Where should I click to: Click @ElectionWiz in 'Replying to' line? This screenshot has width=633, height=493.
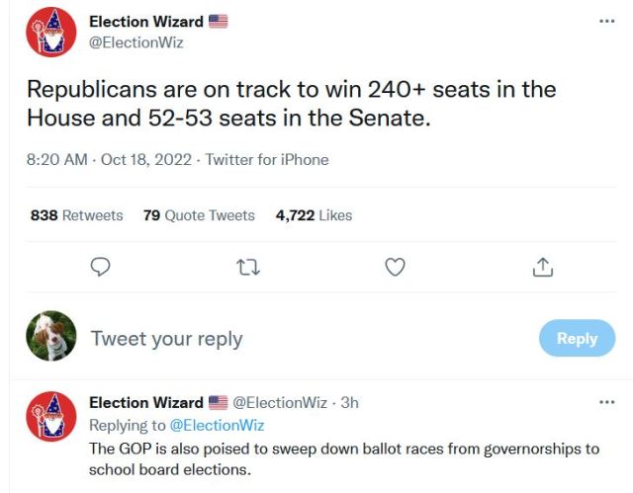pos(217,425)
